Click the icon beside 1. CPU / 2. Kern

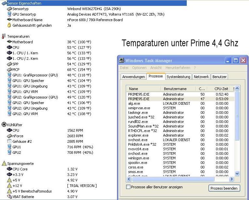click(9, 58)
